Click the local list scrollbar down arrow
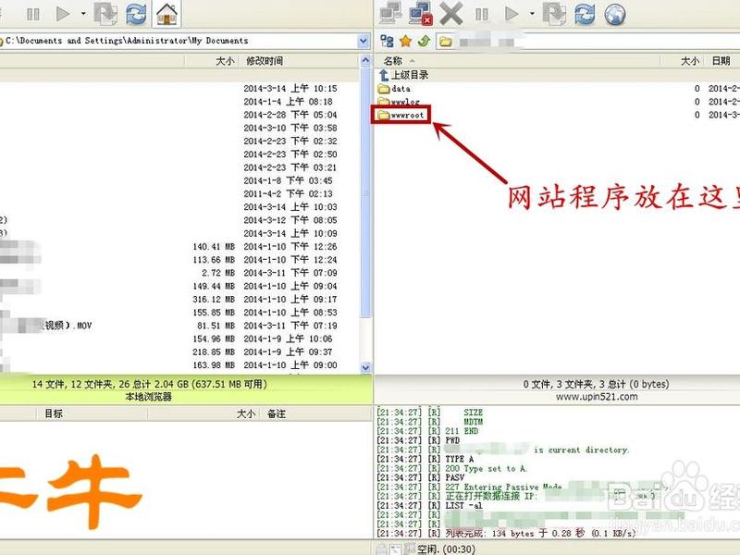Viewport: 740px width, 555px height. [365, 367]
